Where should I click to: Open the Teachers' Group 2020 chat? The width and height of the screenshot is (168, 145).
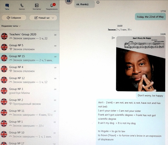coord(29,36)
